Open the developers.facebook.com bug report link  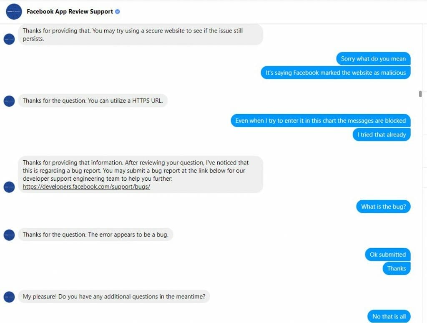[x=85, y=187]
